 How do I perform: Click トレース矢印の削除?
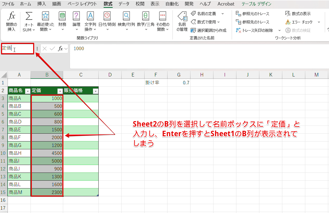255,30
